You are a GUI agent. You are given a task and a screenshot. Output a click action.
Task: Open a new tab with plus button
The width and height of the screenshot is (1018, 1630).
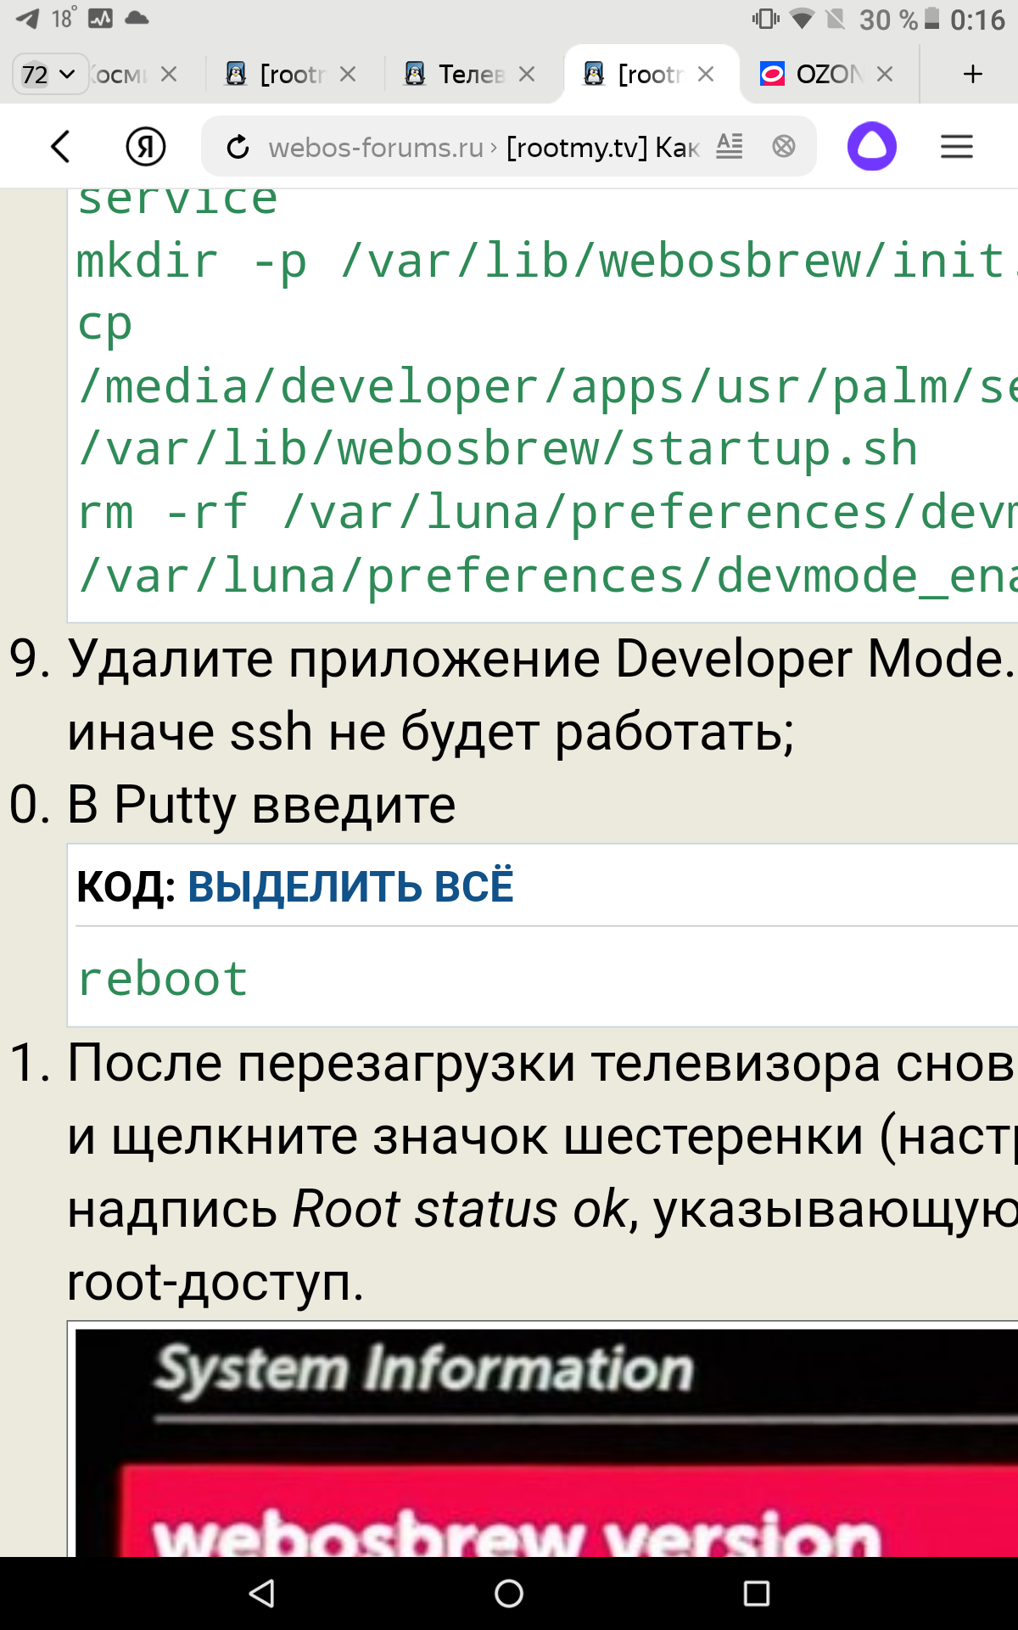[x=972, y=75]
